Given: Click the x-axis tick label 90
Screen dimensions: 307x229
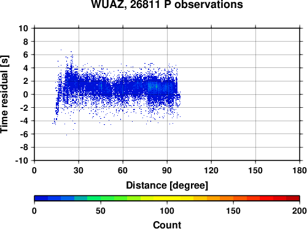Looking at the screenshot, I should point(167,170).
